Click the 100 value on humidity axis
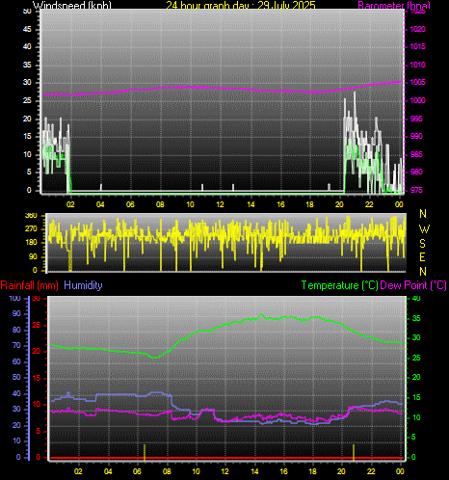The height and width of the screenshot is (480, 449). [14, 298]
